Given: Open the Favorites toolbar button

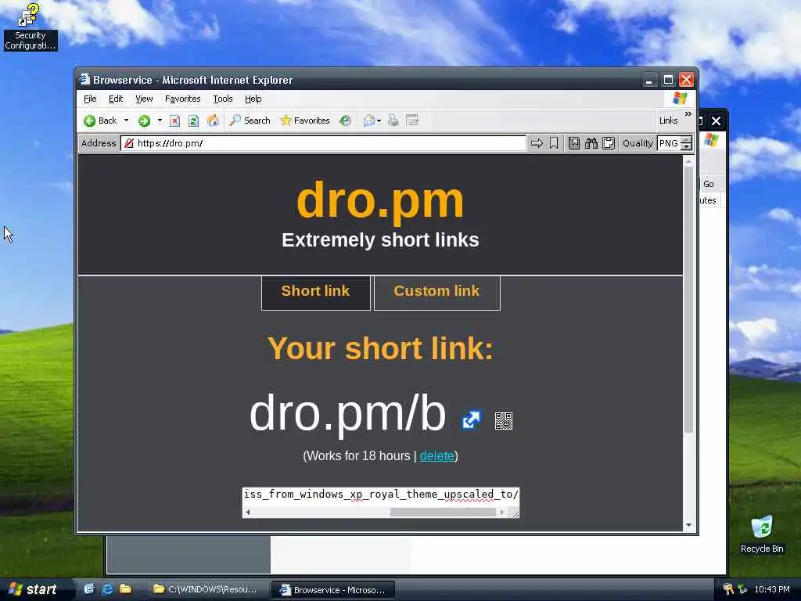Looking at the screenshot, I should pos(305,121).
